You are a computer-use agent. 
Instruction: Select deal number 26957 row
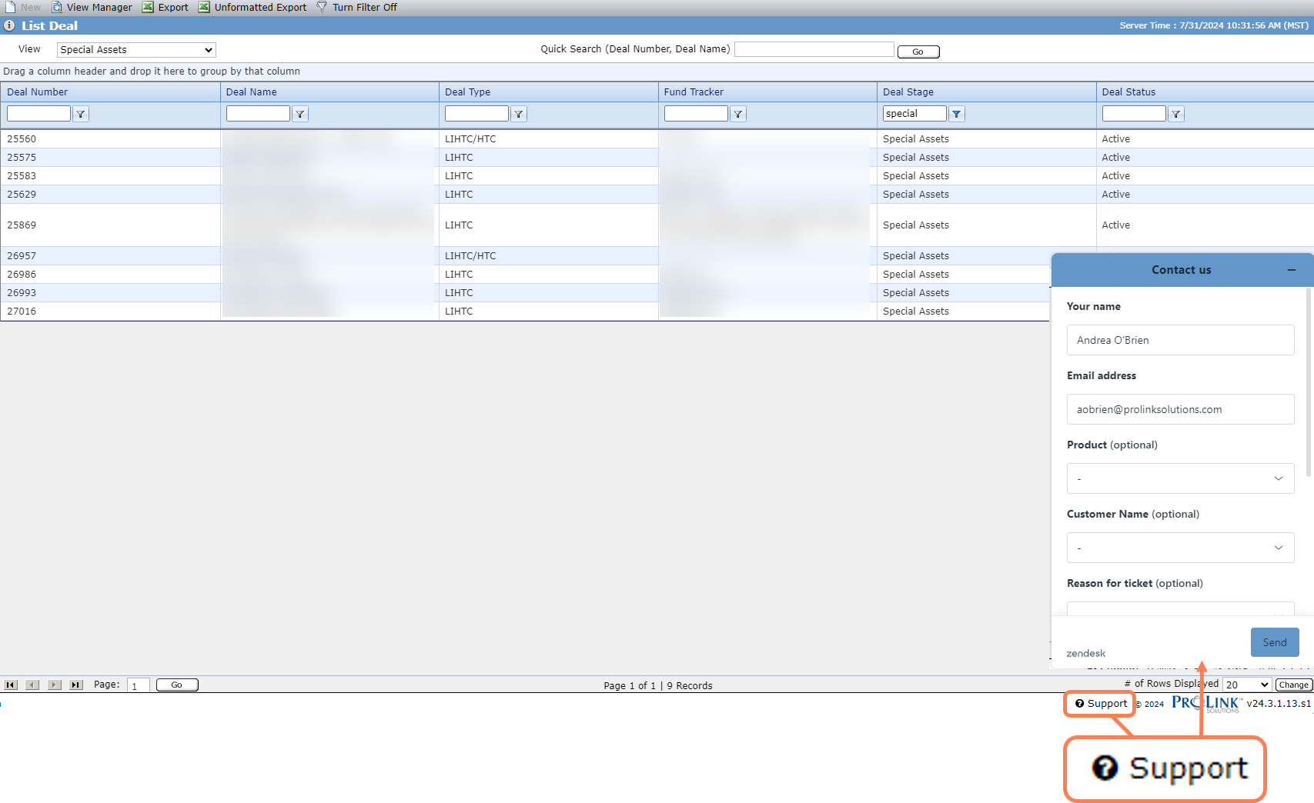[x=526, y=256]
